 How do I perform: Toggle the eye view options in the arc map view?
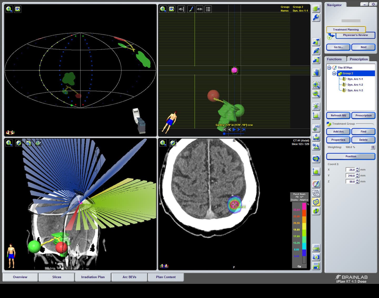18,9
